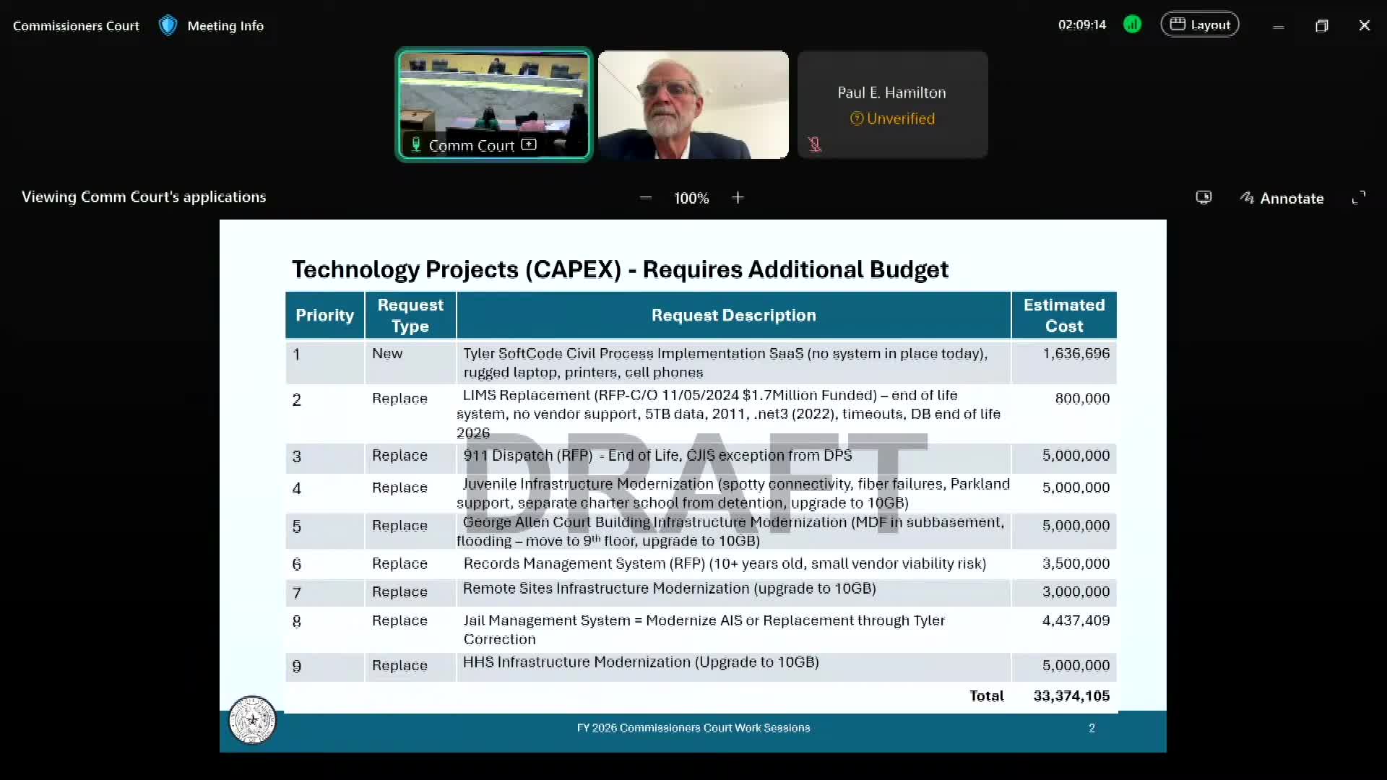Toggle fullscreen for the shared content
This screenshot has width=1387, height=780.
[x=1360, y=197]
